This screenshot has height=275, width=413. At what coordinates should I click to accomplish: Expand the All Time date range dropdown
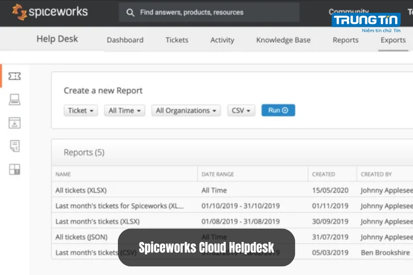[x=124, y=110]
